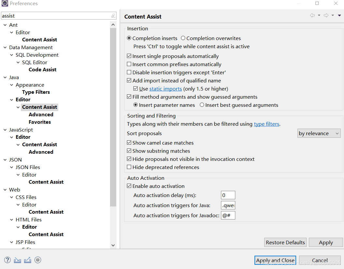Toggle Fill method arguments checkbox
344x269 pixels.
(x=129, y=97)
